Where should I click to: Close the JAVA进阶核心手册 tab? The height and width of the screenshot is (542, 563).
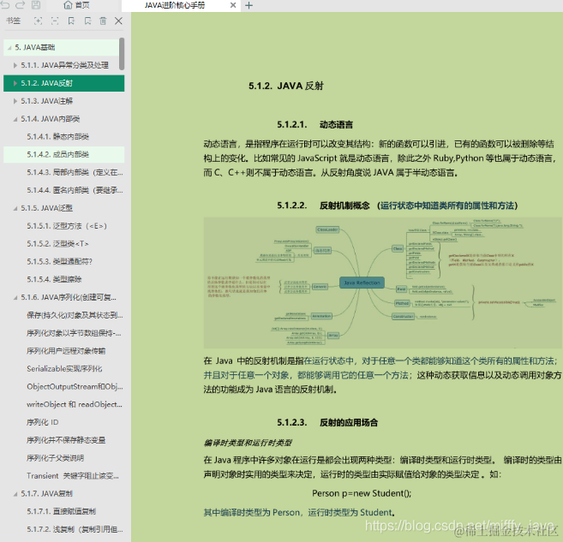(x=233, y=5)
